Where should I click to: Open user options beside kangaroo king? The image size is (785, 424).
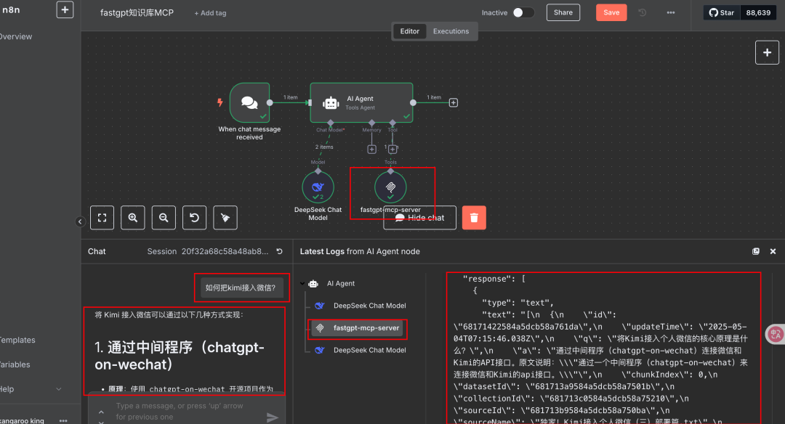click(63, 420)
